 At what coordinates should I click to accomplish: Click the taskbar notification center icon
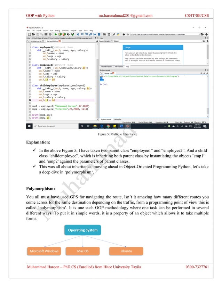[x=205, y=126]
